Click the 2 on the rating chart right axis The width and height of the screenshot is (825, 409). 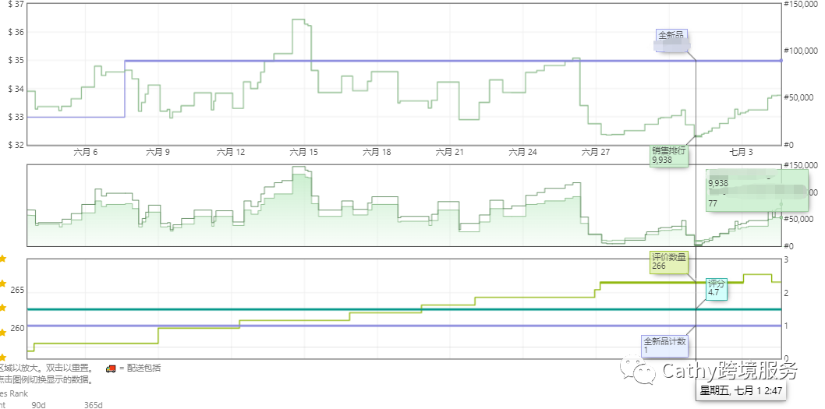click(x=786, y=293)
